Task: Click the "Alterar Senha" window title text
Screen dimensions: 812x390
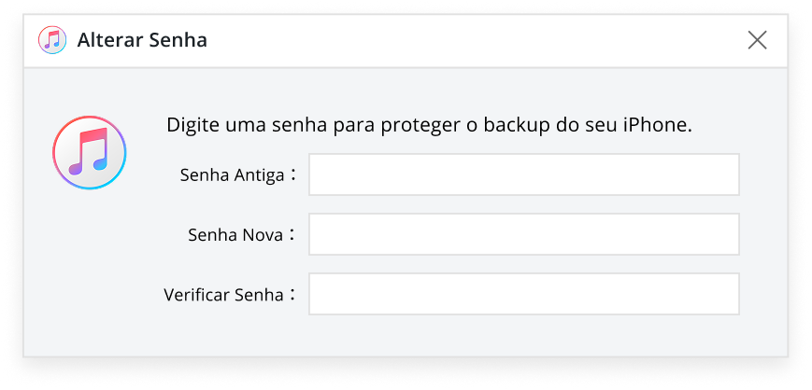Action: [x=142, y=40]
